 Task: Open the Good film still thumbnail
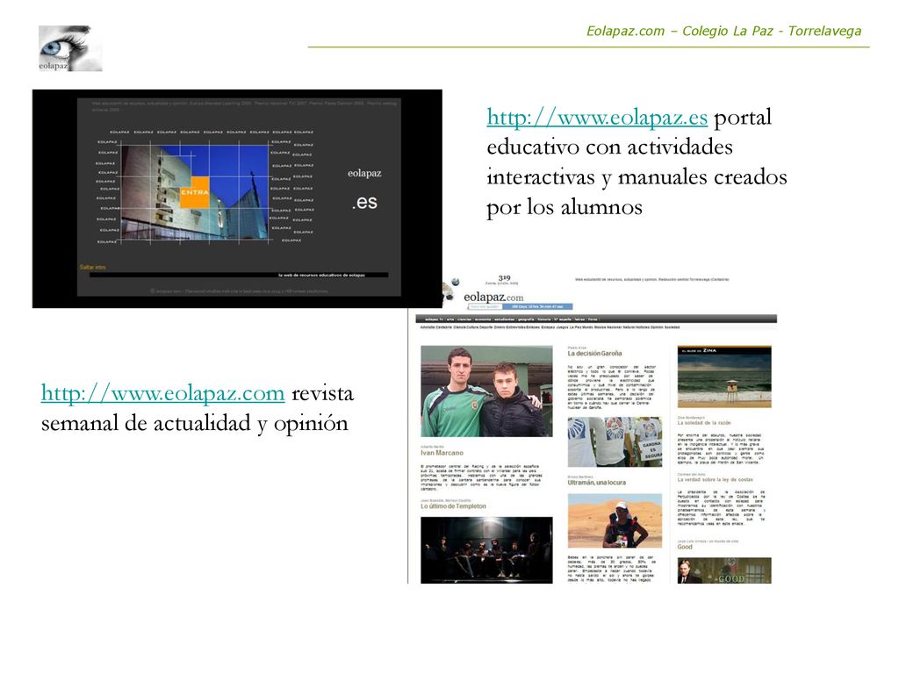point(724,570)
